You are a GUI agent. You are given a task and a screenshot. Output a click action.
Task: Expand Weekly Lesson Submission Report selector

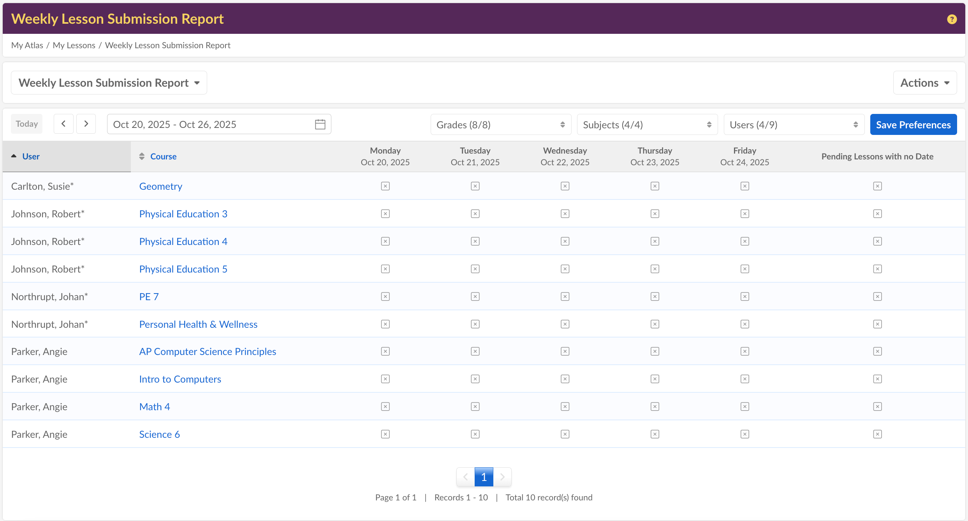[x=109, y=83]
